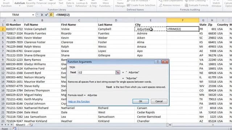
Task: Click Evaluate Formula button
Action: 196,5
